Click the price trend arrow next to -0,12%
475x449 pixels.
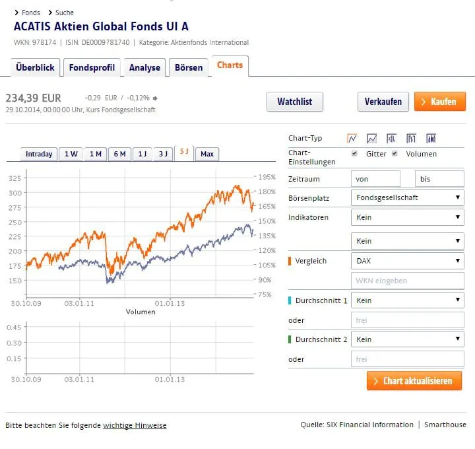click(155, 98)
